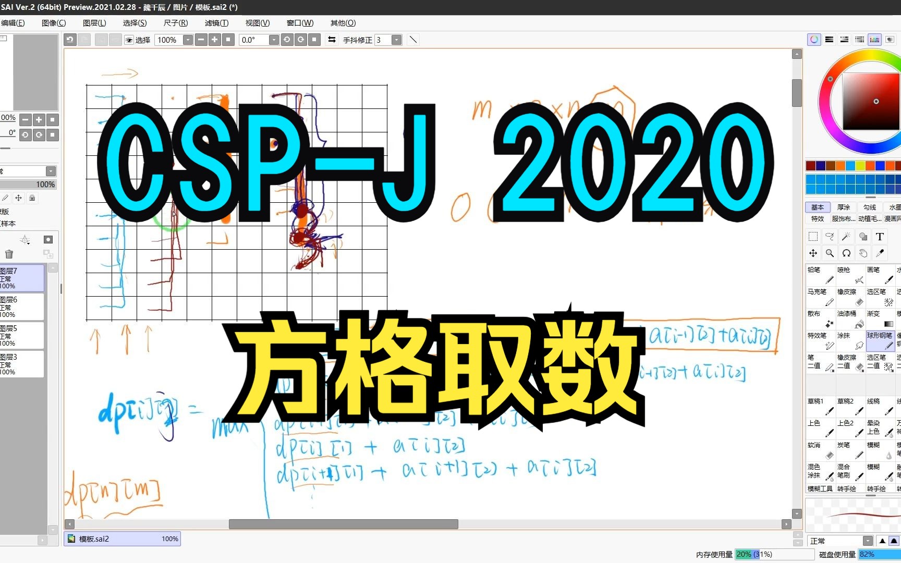This screenshot has width=901, height=563.
Task: Open the 0.0° rotation angle dropdown
Action: [x=274, y=40]
